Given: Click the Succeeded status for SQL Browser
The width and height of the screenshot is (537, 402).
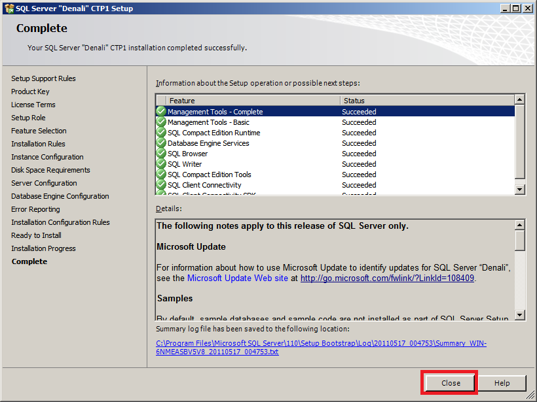Looking at the screenshot, I should (x=359, y=154).
